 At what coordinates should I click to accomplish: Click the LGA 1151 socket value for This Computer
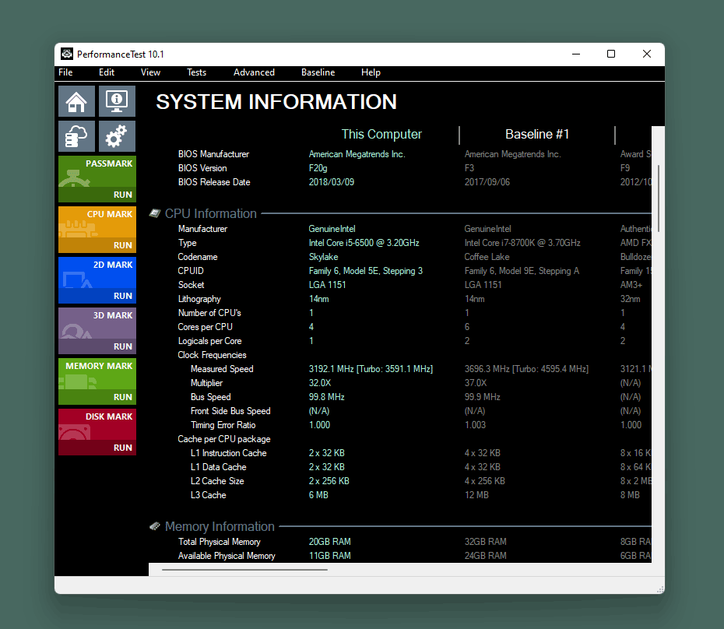click(x=327, y=285)
